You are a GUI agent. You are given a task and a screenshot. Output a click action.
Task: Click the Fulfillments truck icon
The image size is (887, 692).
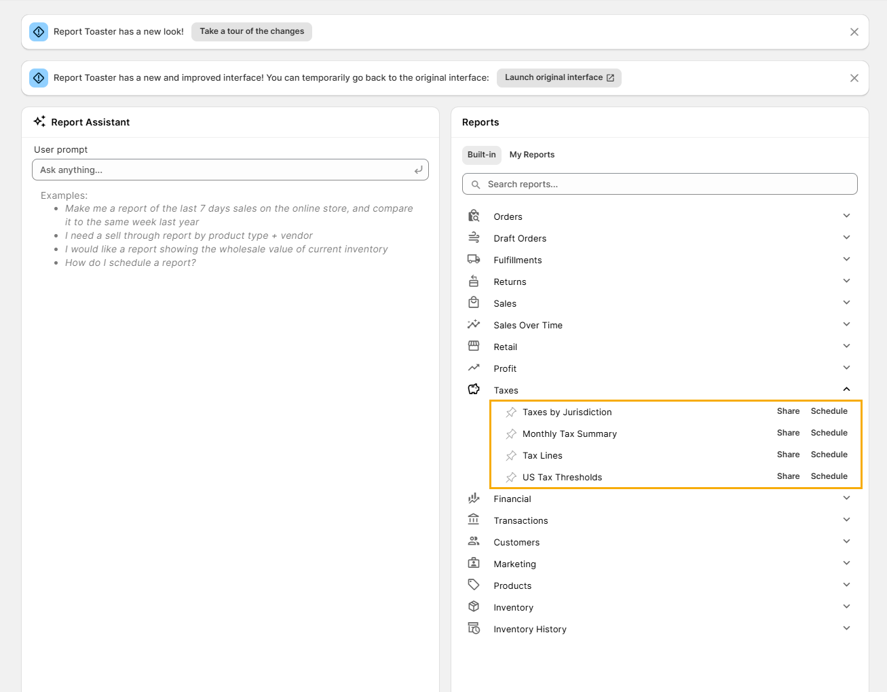coord(474,259)
